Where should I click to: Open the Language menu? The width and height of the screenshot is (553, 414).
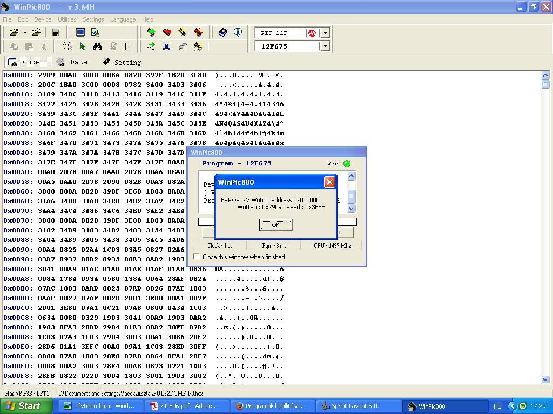pyautogui.click(x=123, y=19)
